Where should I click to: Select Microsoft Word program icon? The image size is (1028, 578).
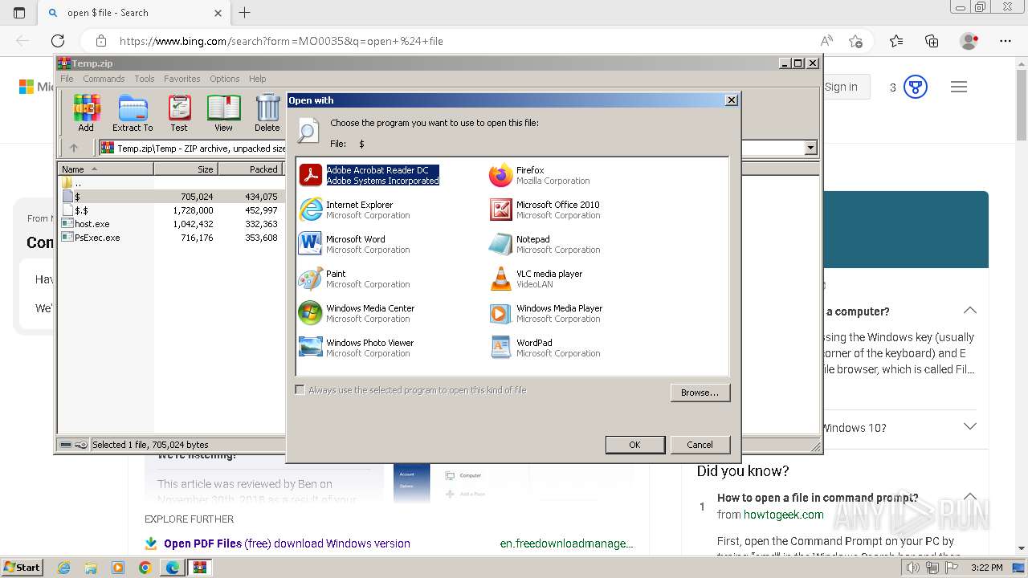point(310,244)
